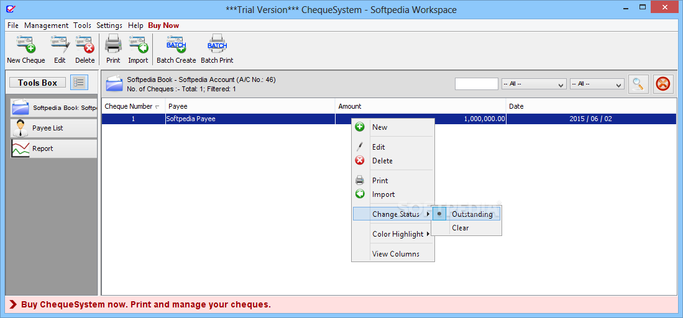
Task: Toggle the list view icon beside Tools Box
Action: point(80,83)
